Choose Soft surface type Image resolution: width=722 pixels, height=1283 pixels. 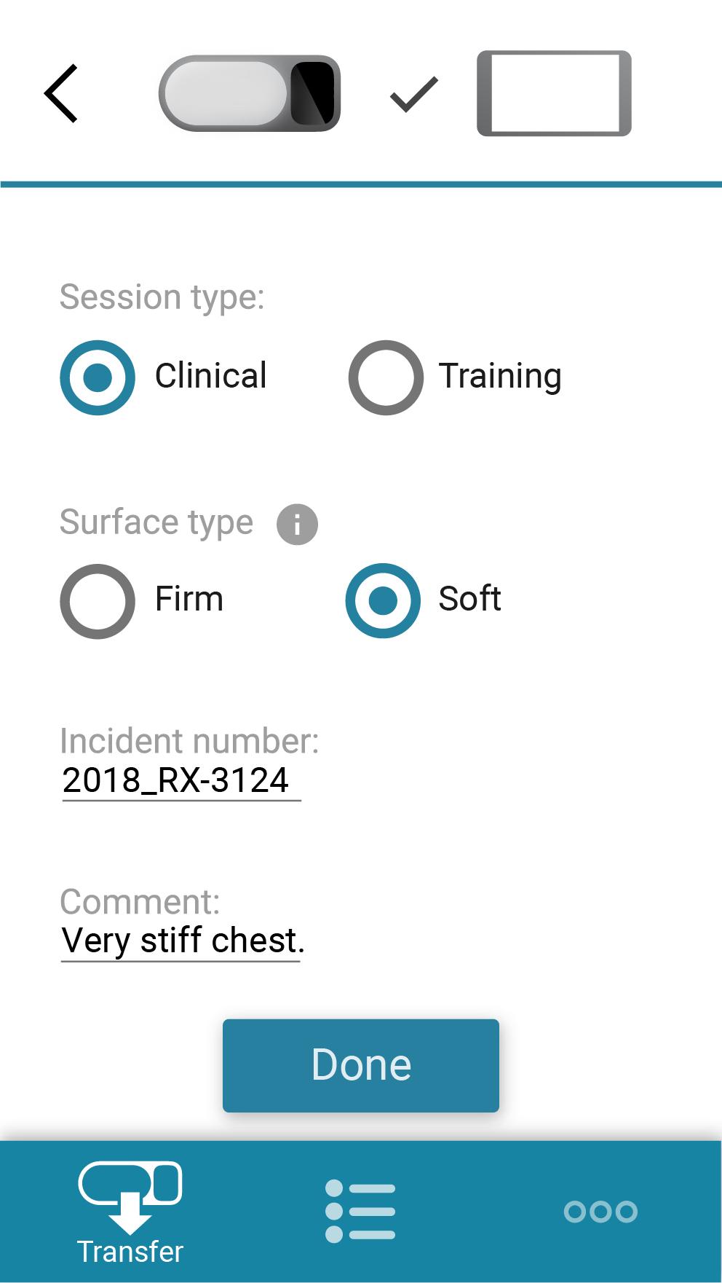click(383, 600)
